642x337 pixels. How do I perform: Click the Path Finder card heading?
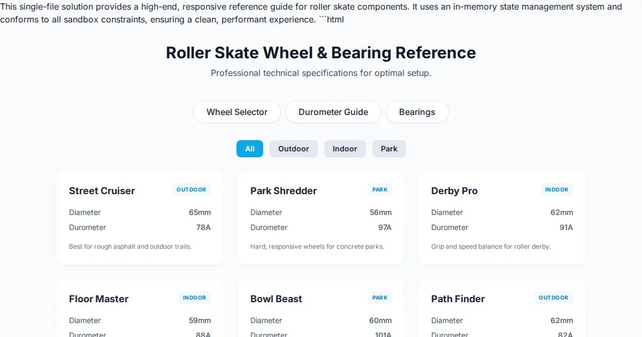(x=458, y=299)
